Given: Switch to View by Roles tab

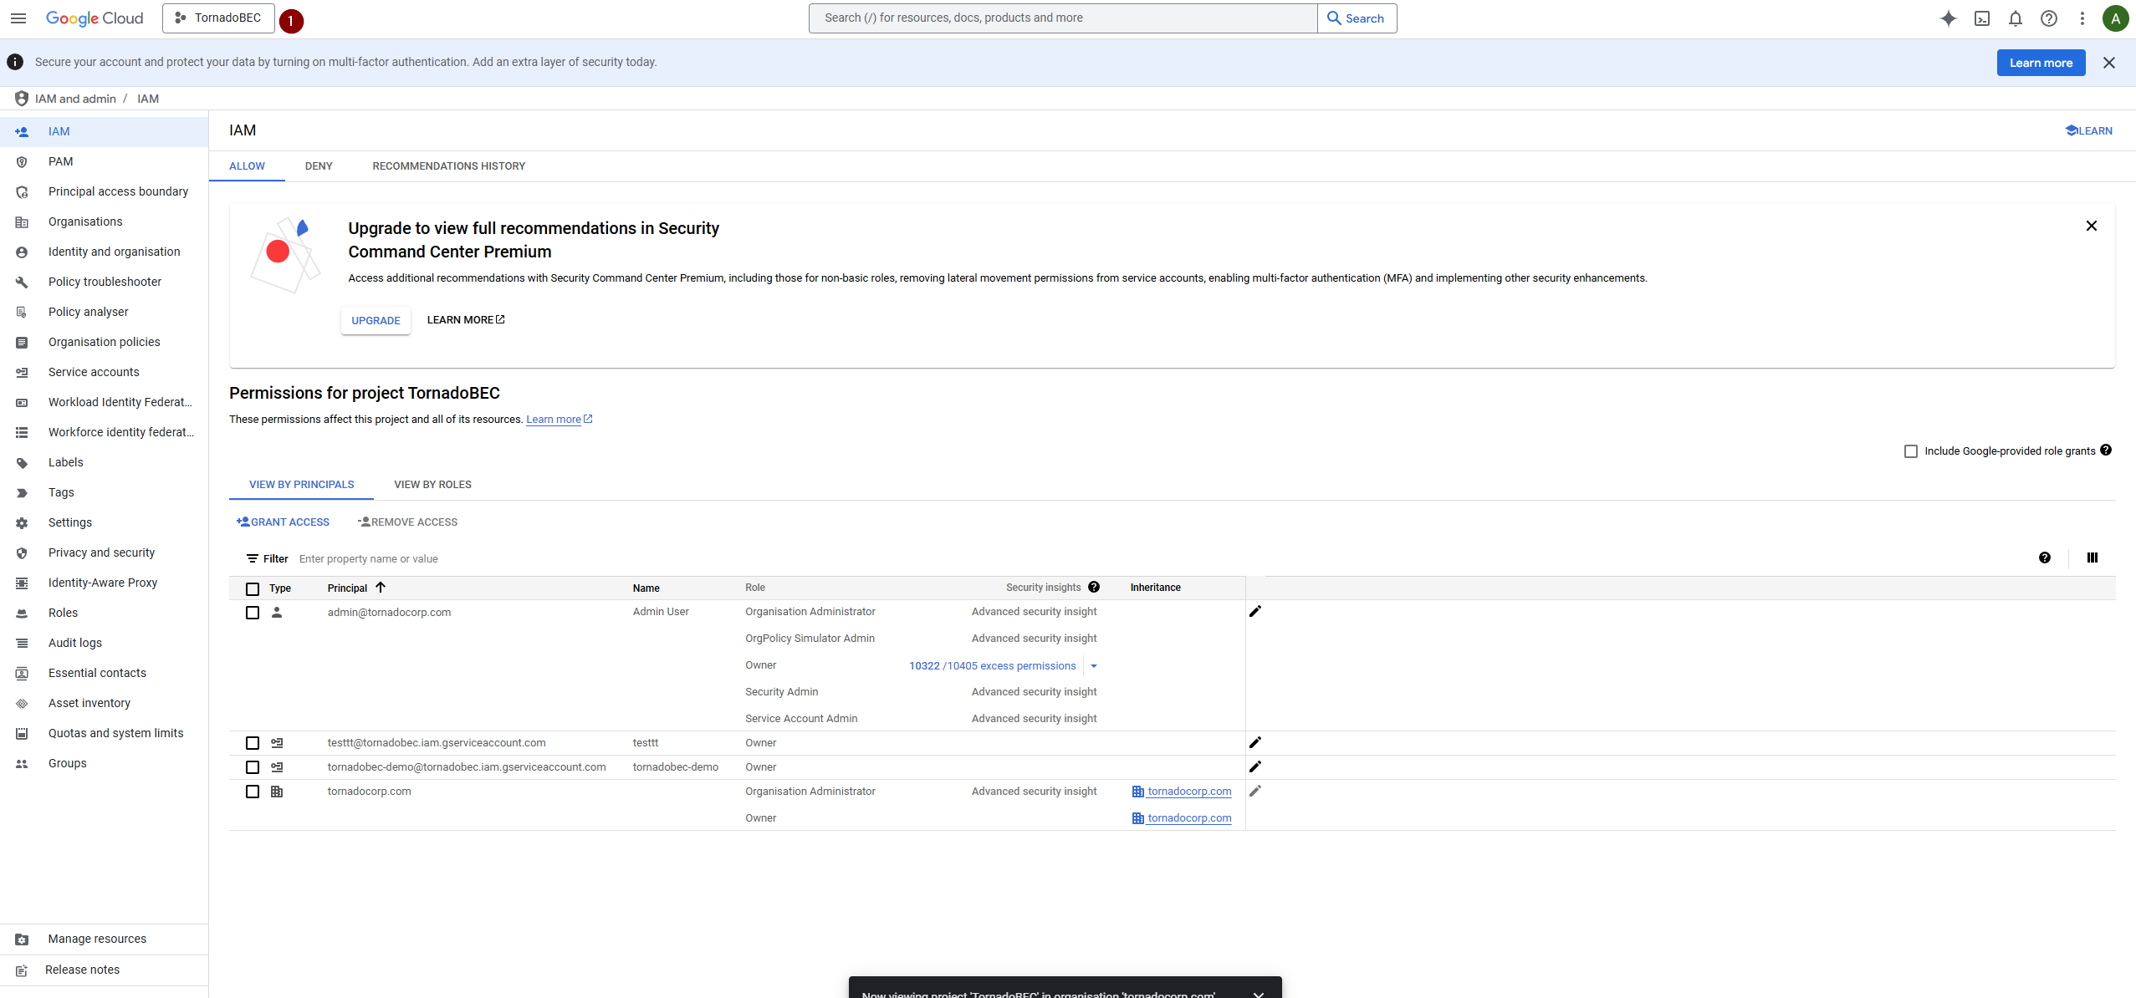Looking at the screenshot, I should click(432, 485).
